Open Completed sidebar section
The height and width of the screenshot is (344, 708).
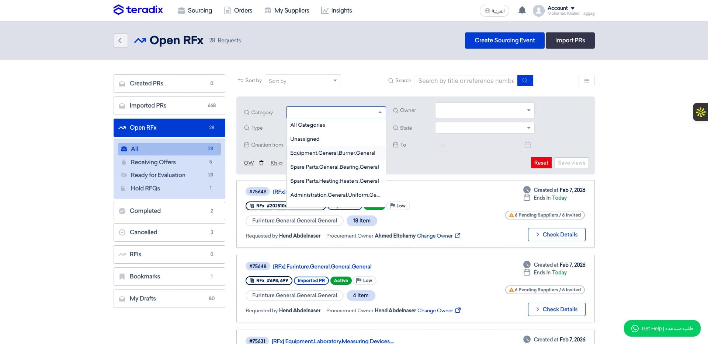(x=169, y=211)
